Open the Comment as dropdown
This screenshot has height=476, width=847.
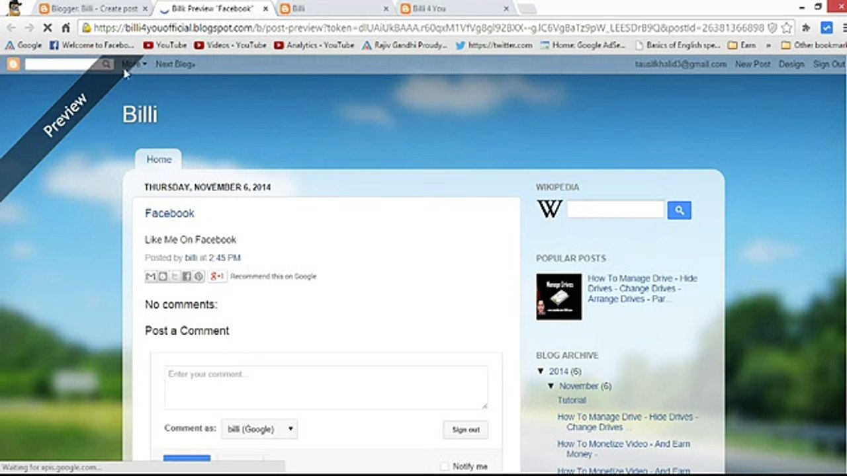tap(259, 429)
